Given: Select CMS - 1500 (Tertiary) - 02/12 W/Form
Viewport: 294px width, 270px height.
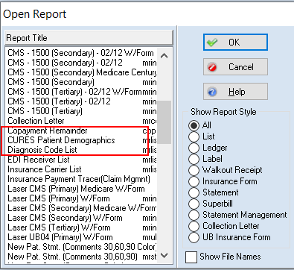Looking at the screenshot, I should pyautogui.click(x=82, y=92).
